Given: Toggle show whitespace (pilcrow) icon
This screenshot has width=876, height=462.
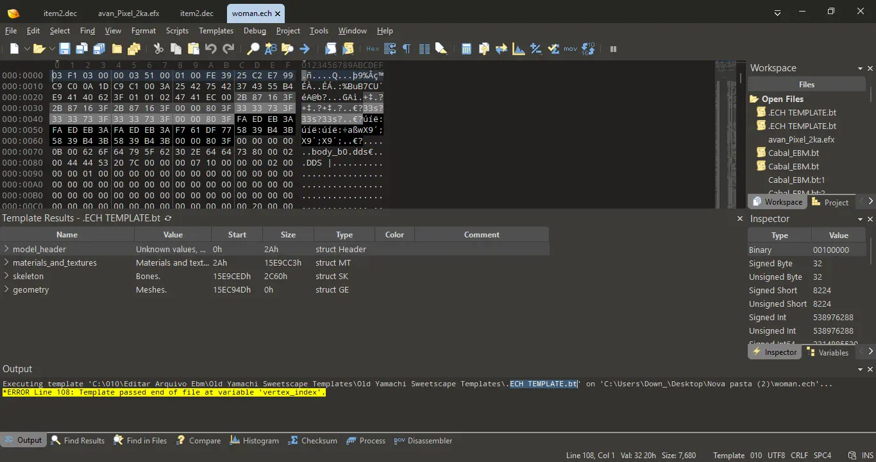Looking at the screenshot, I should [407, 49].
